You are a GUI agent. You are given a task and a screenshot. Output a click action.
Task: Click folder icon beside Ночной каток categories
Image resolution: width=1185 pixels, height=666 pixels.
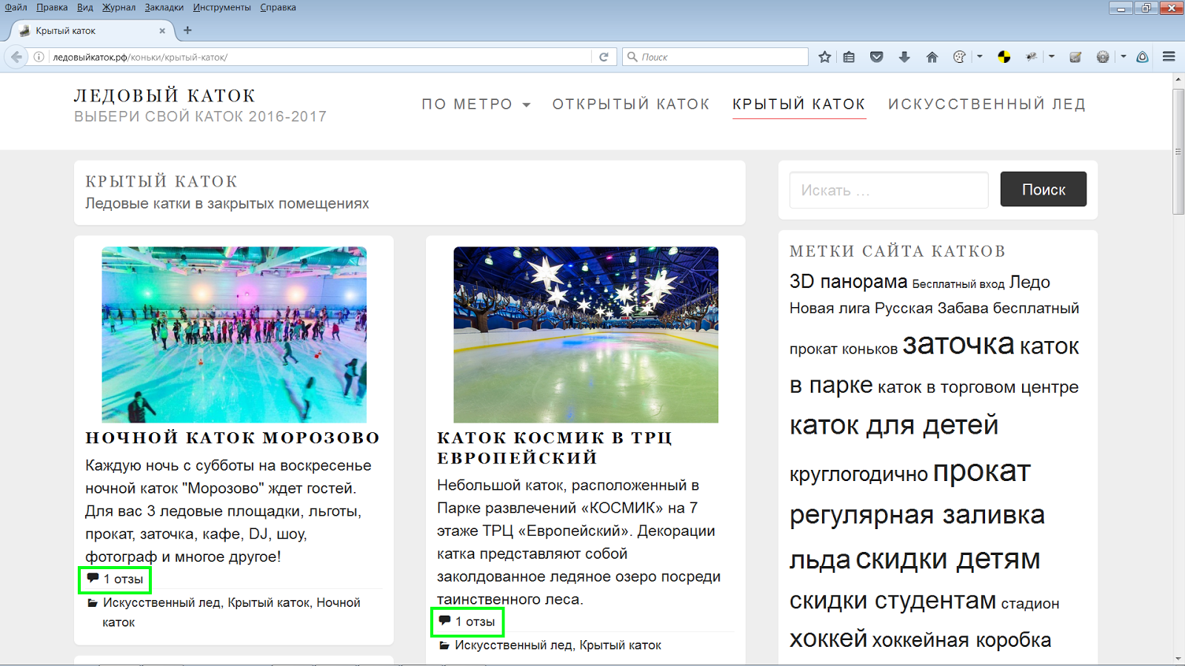93,603
